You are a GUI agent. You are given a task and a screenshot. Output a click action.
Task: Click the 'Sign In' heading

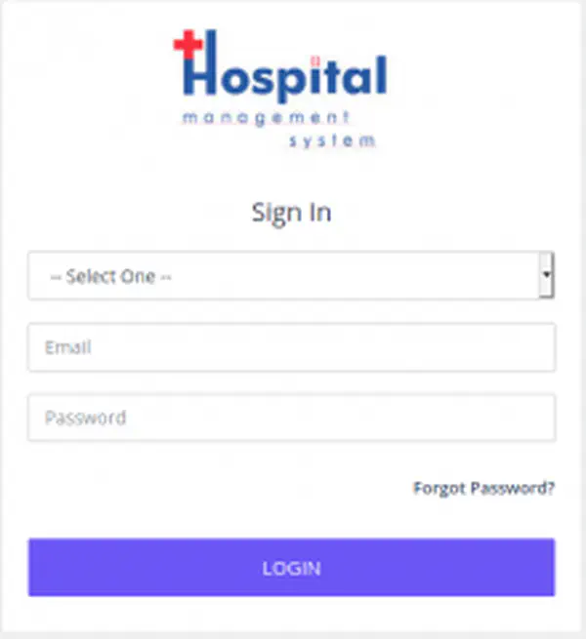(291, 213)
